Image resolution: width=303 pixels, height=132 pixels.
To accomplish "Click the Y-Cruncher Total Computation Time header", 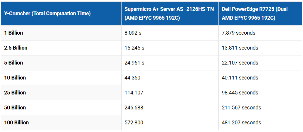I will pyautogui.click(x=47, y=13).
